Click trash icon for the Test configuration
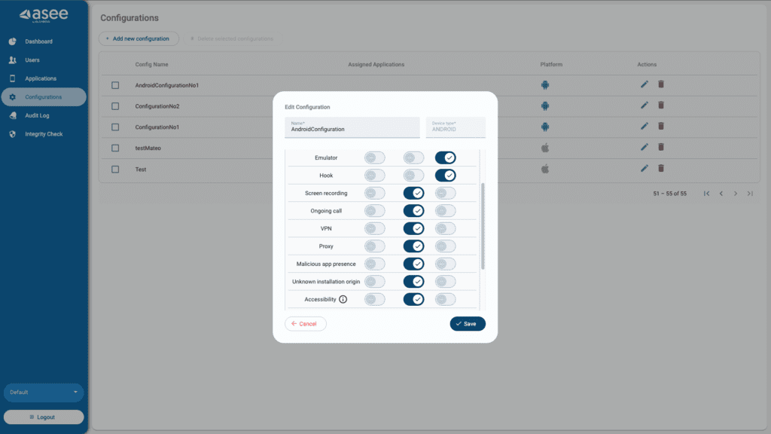 pyautogui.click(x=661, y=169)
